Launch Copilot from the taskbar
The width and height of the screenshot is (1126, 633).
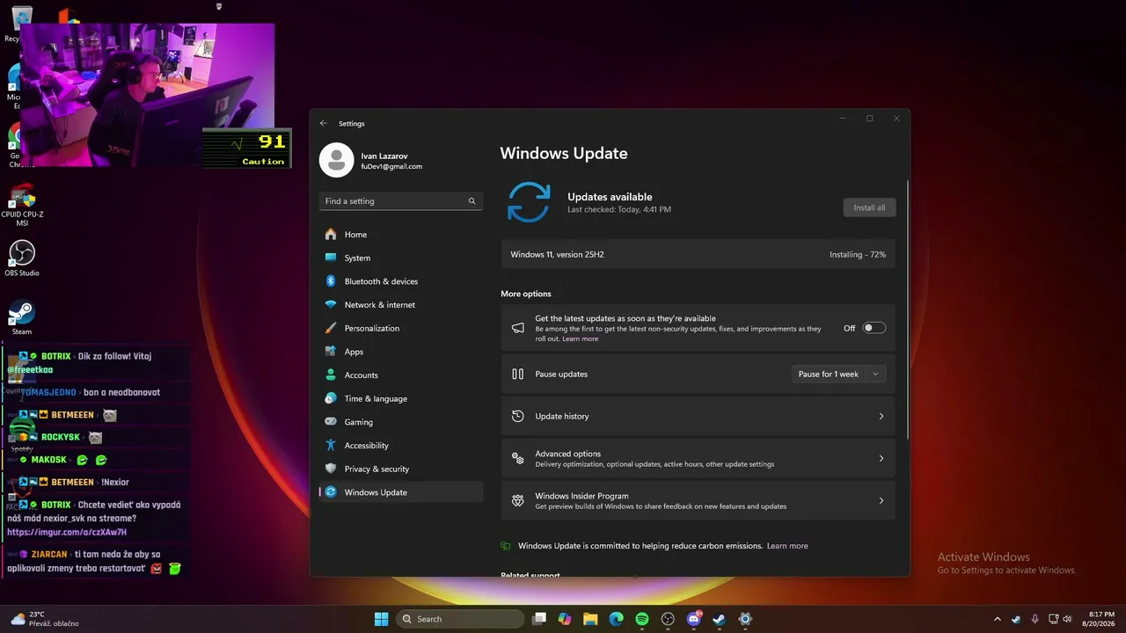coord(565,619)
